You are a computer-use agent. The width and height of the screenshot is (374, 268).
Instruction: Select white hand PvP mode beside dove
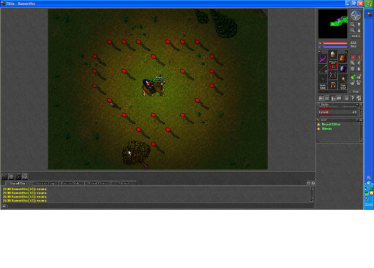tap(359, 76)
